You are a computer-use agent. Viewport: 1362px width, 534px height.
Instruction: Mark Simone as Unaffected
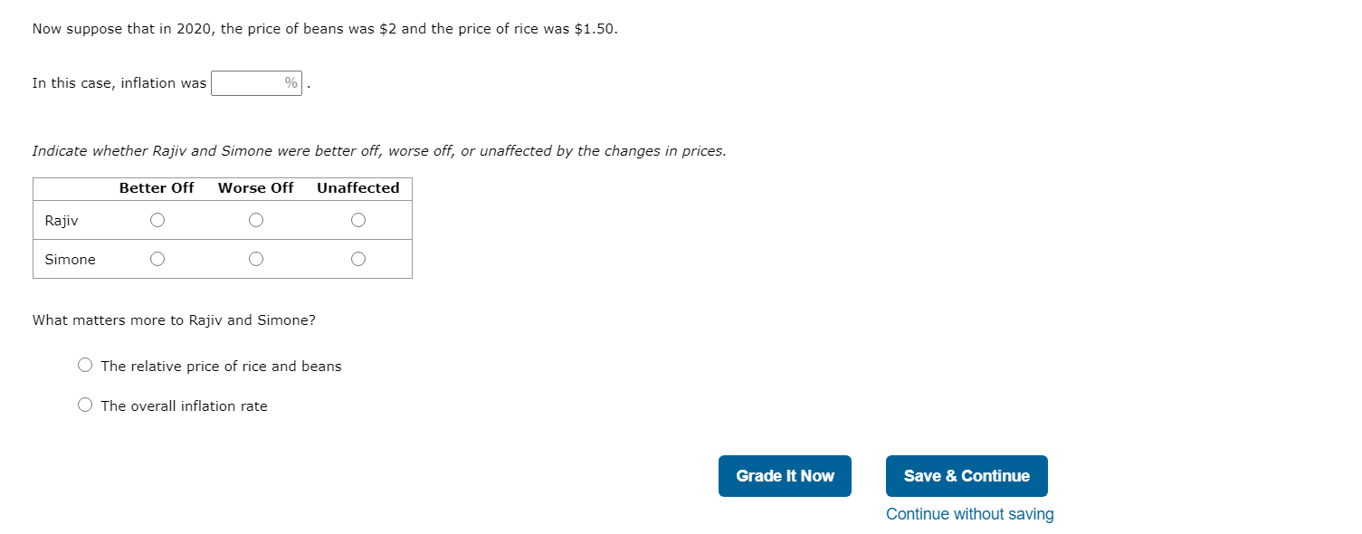(357, 258)
